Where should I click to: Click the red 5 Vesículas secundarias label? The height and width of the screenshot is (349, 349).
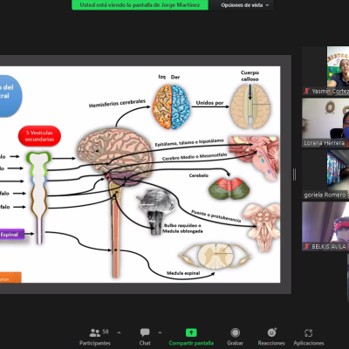39,136
